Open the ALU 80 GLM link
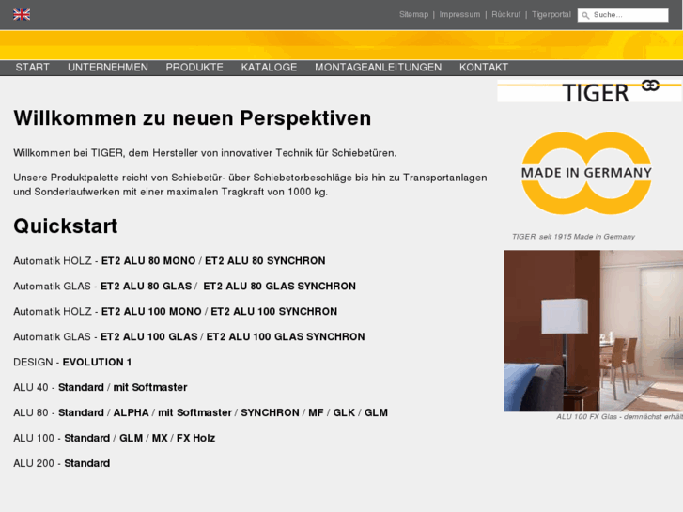Viewport: 683px width, 512px height. (377, 412)
